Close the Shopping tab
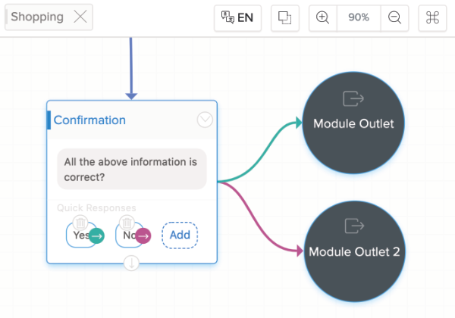This screenshot has height=318, width=455. (80, 17)
